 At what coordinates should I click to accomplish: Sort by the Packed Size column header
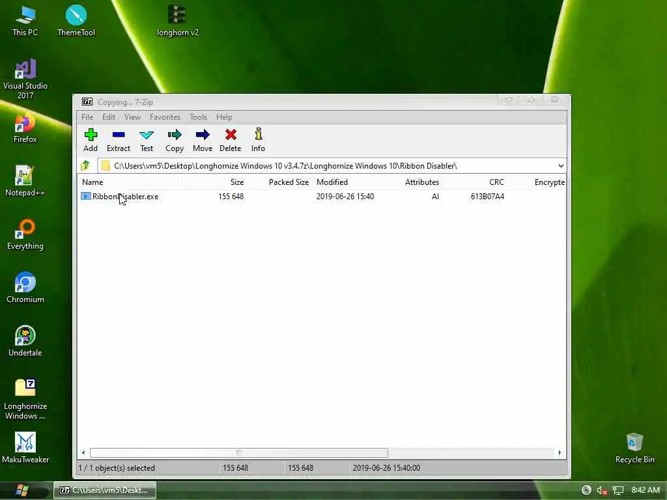279,182
